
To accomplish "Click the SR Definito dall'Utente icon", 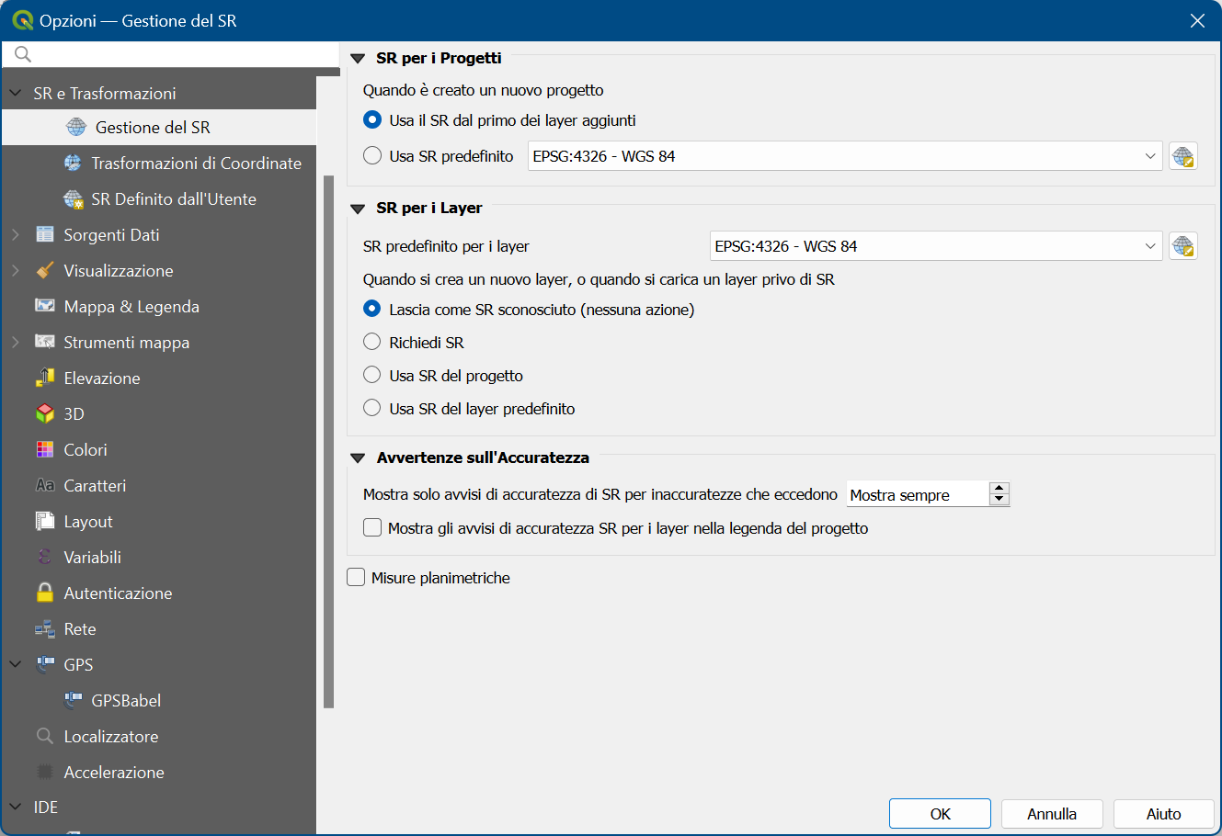I will (73, 199).
